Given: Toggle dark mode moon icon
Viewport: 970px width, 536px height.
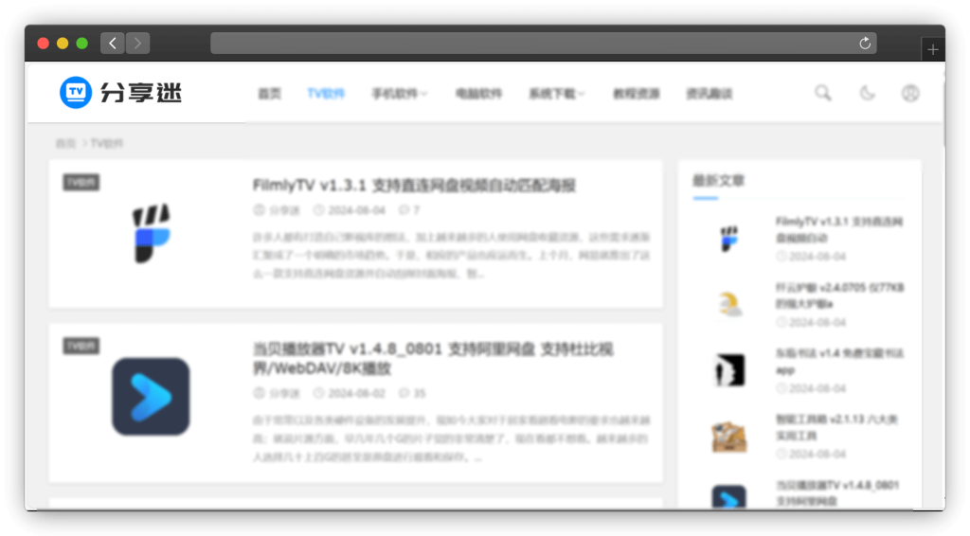Looking at the screenshot, I should pyautogui.click(x=868, y=93).
